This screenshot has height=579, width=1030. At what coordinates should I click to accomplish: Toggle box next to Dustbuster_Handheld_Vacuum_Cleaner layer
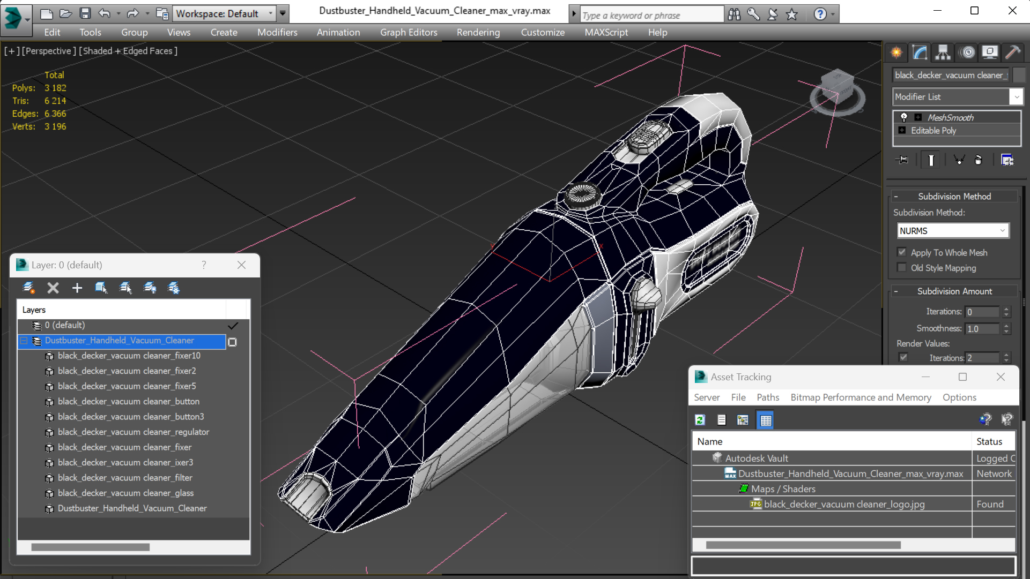[232, 342]
